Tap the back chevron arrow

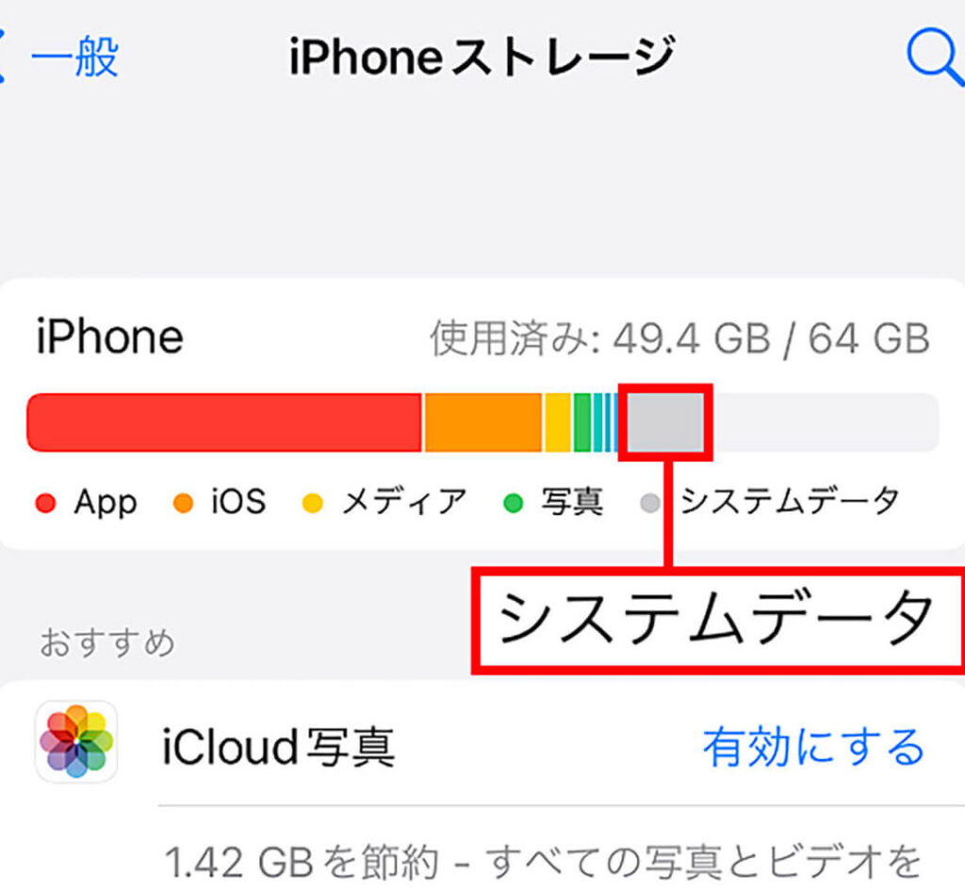[x=3, y=56]
